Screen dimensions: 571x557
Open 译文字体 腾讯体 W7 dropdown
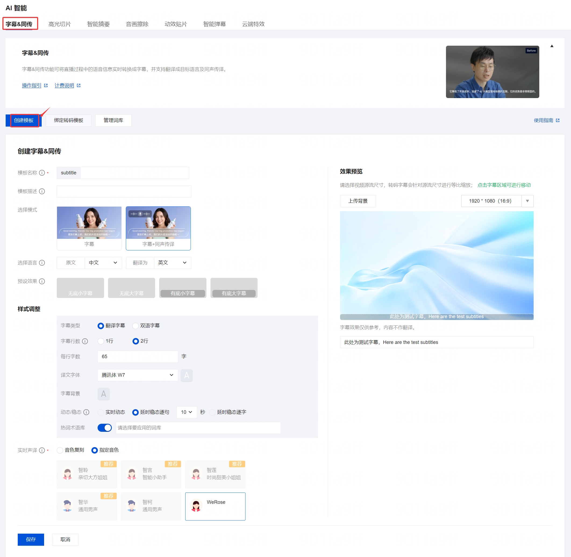click(138, 375)
